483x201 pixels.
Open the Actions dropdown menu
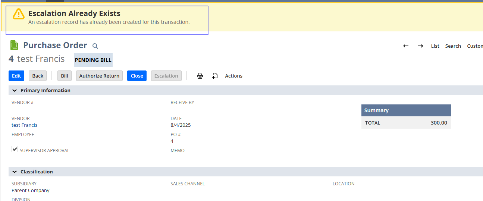(233, 76)
